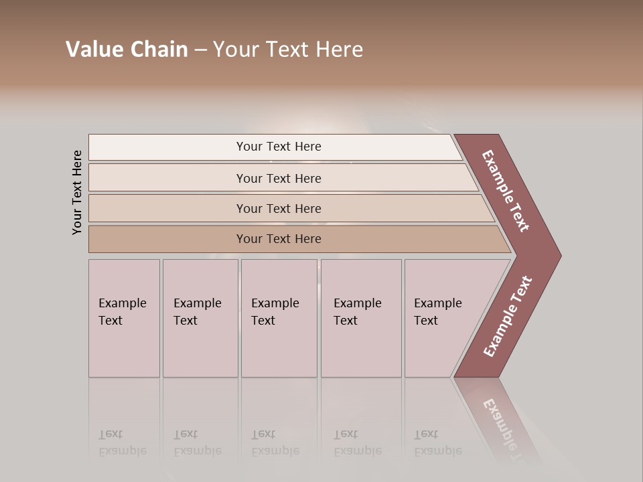Click the second "Your Text Here" horizontal bar
643x482 pixels.
[278, 178]
